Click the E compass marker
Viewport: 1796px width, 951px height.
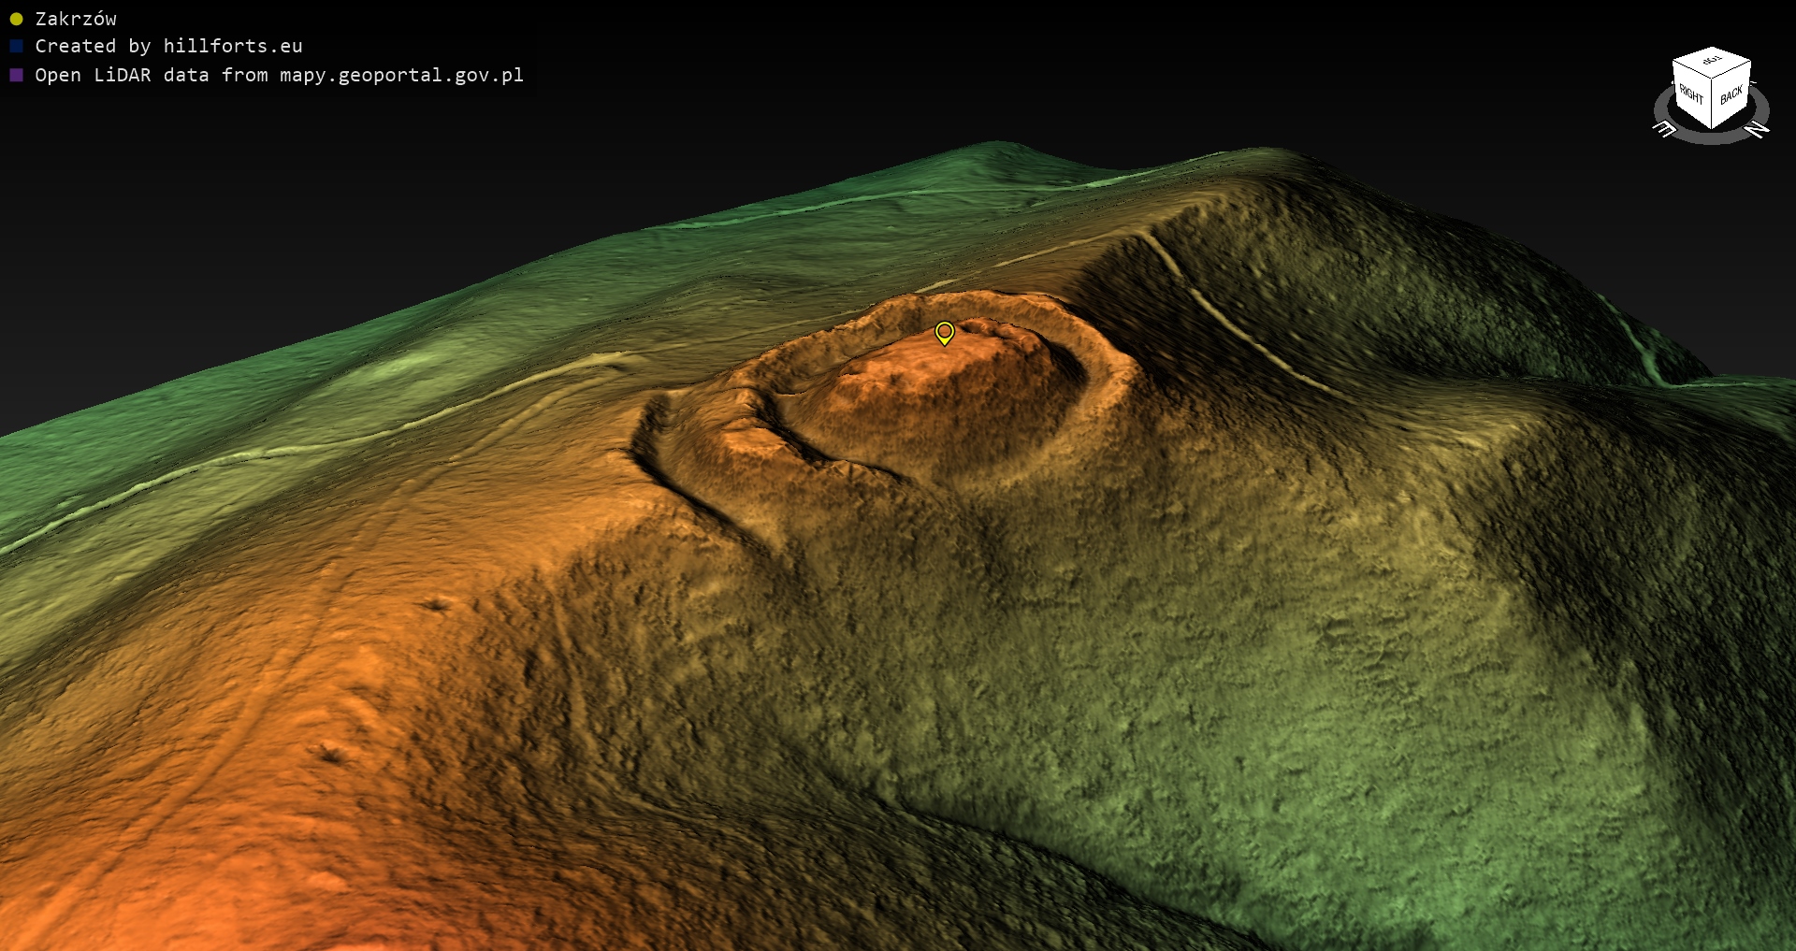pos(1665,130)
